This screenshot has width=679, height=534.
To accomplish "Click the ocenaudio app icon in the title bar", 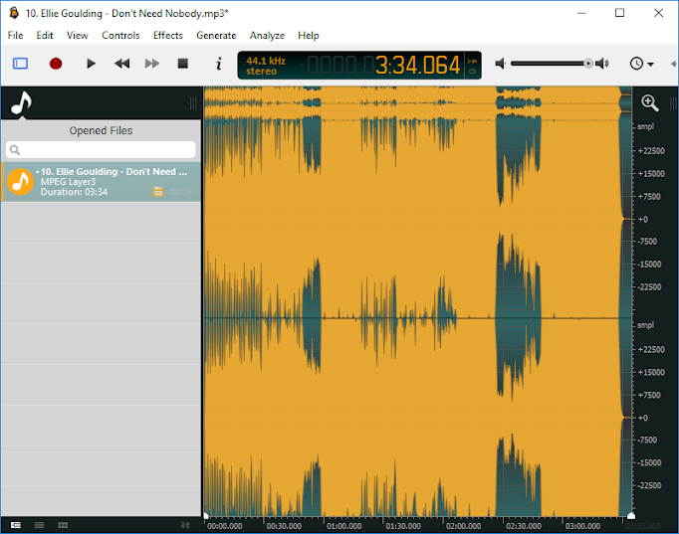I will click(x=14, y=13).
